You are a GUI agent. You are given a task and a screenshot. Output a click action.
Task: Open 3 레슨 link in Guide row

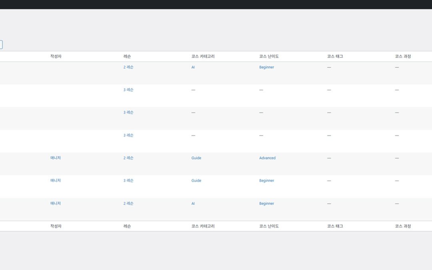128,180
